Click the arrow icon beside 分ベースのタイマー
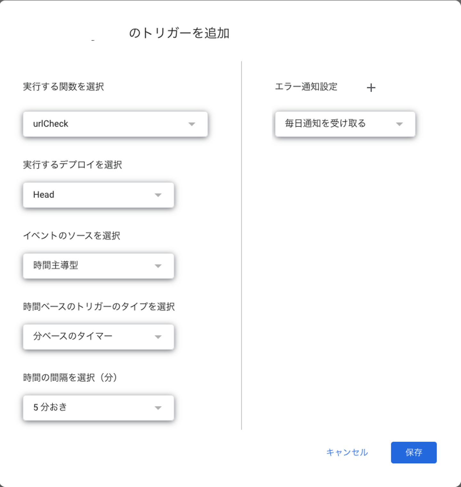Screen dimensions: 461x487 (158, 337)
